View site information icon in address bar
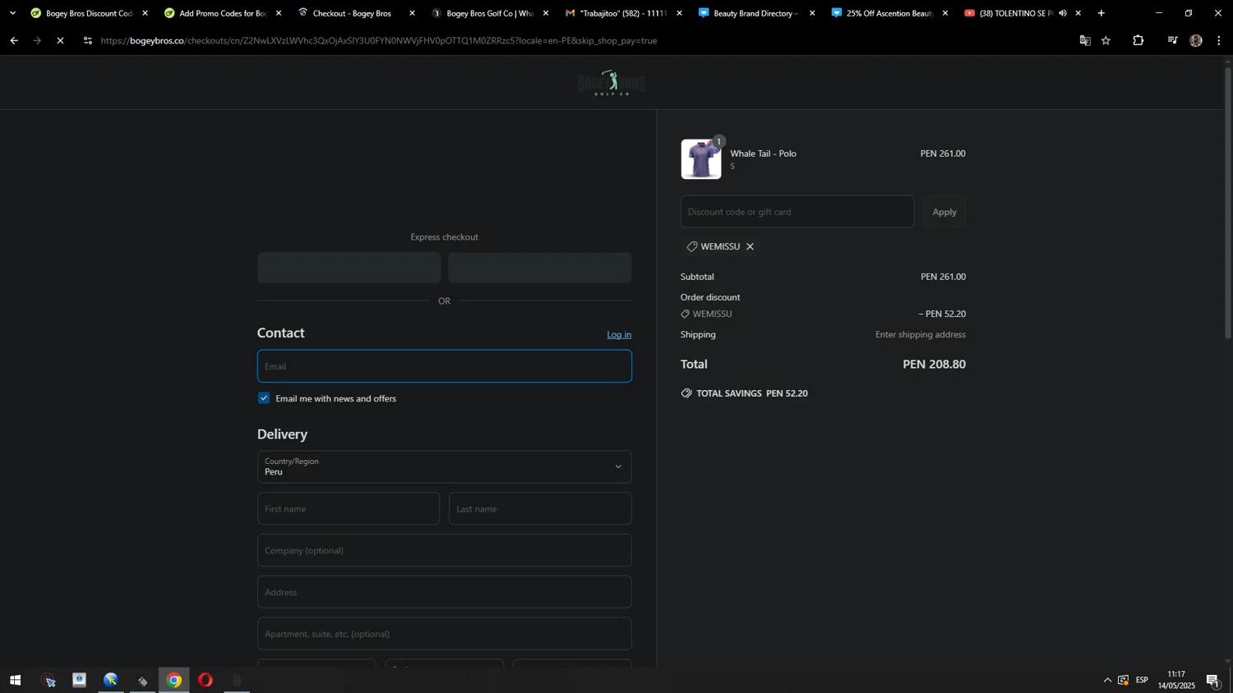Image resolution: width=1233 pixels, height=693 pixels. [x=88, y=40]
